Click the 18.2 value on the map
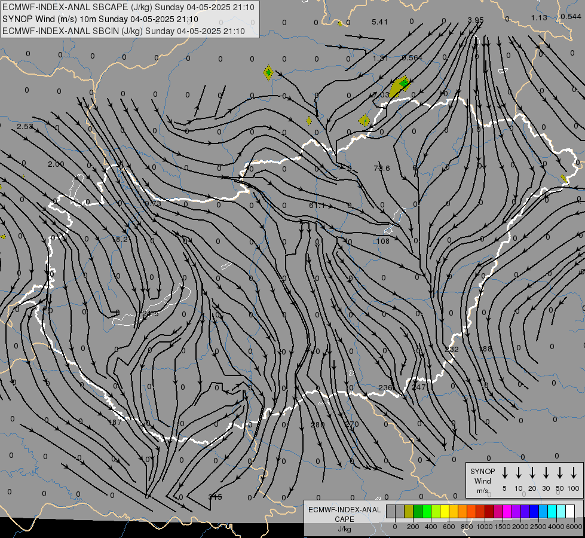585x538 pixels. pos(120,239)
